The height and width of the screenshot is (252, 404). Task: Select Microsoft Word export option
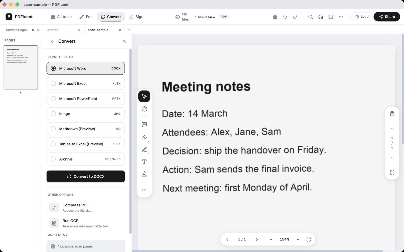[86, 68]
